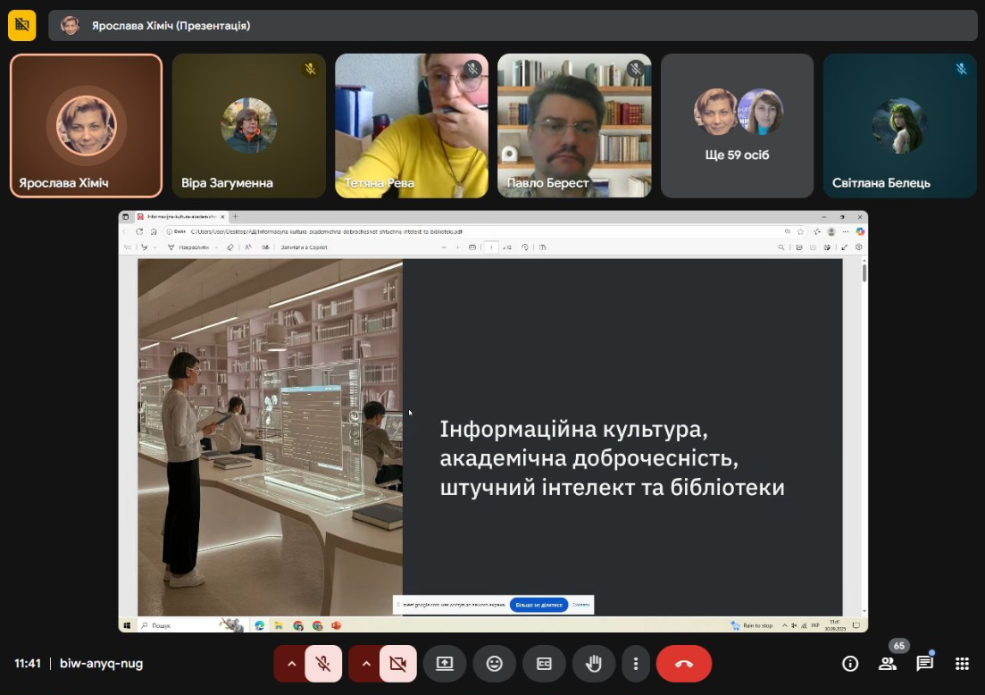Click fullscreen arrow icon in PDF toolbar
985x695 pixels.
844,247
